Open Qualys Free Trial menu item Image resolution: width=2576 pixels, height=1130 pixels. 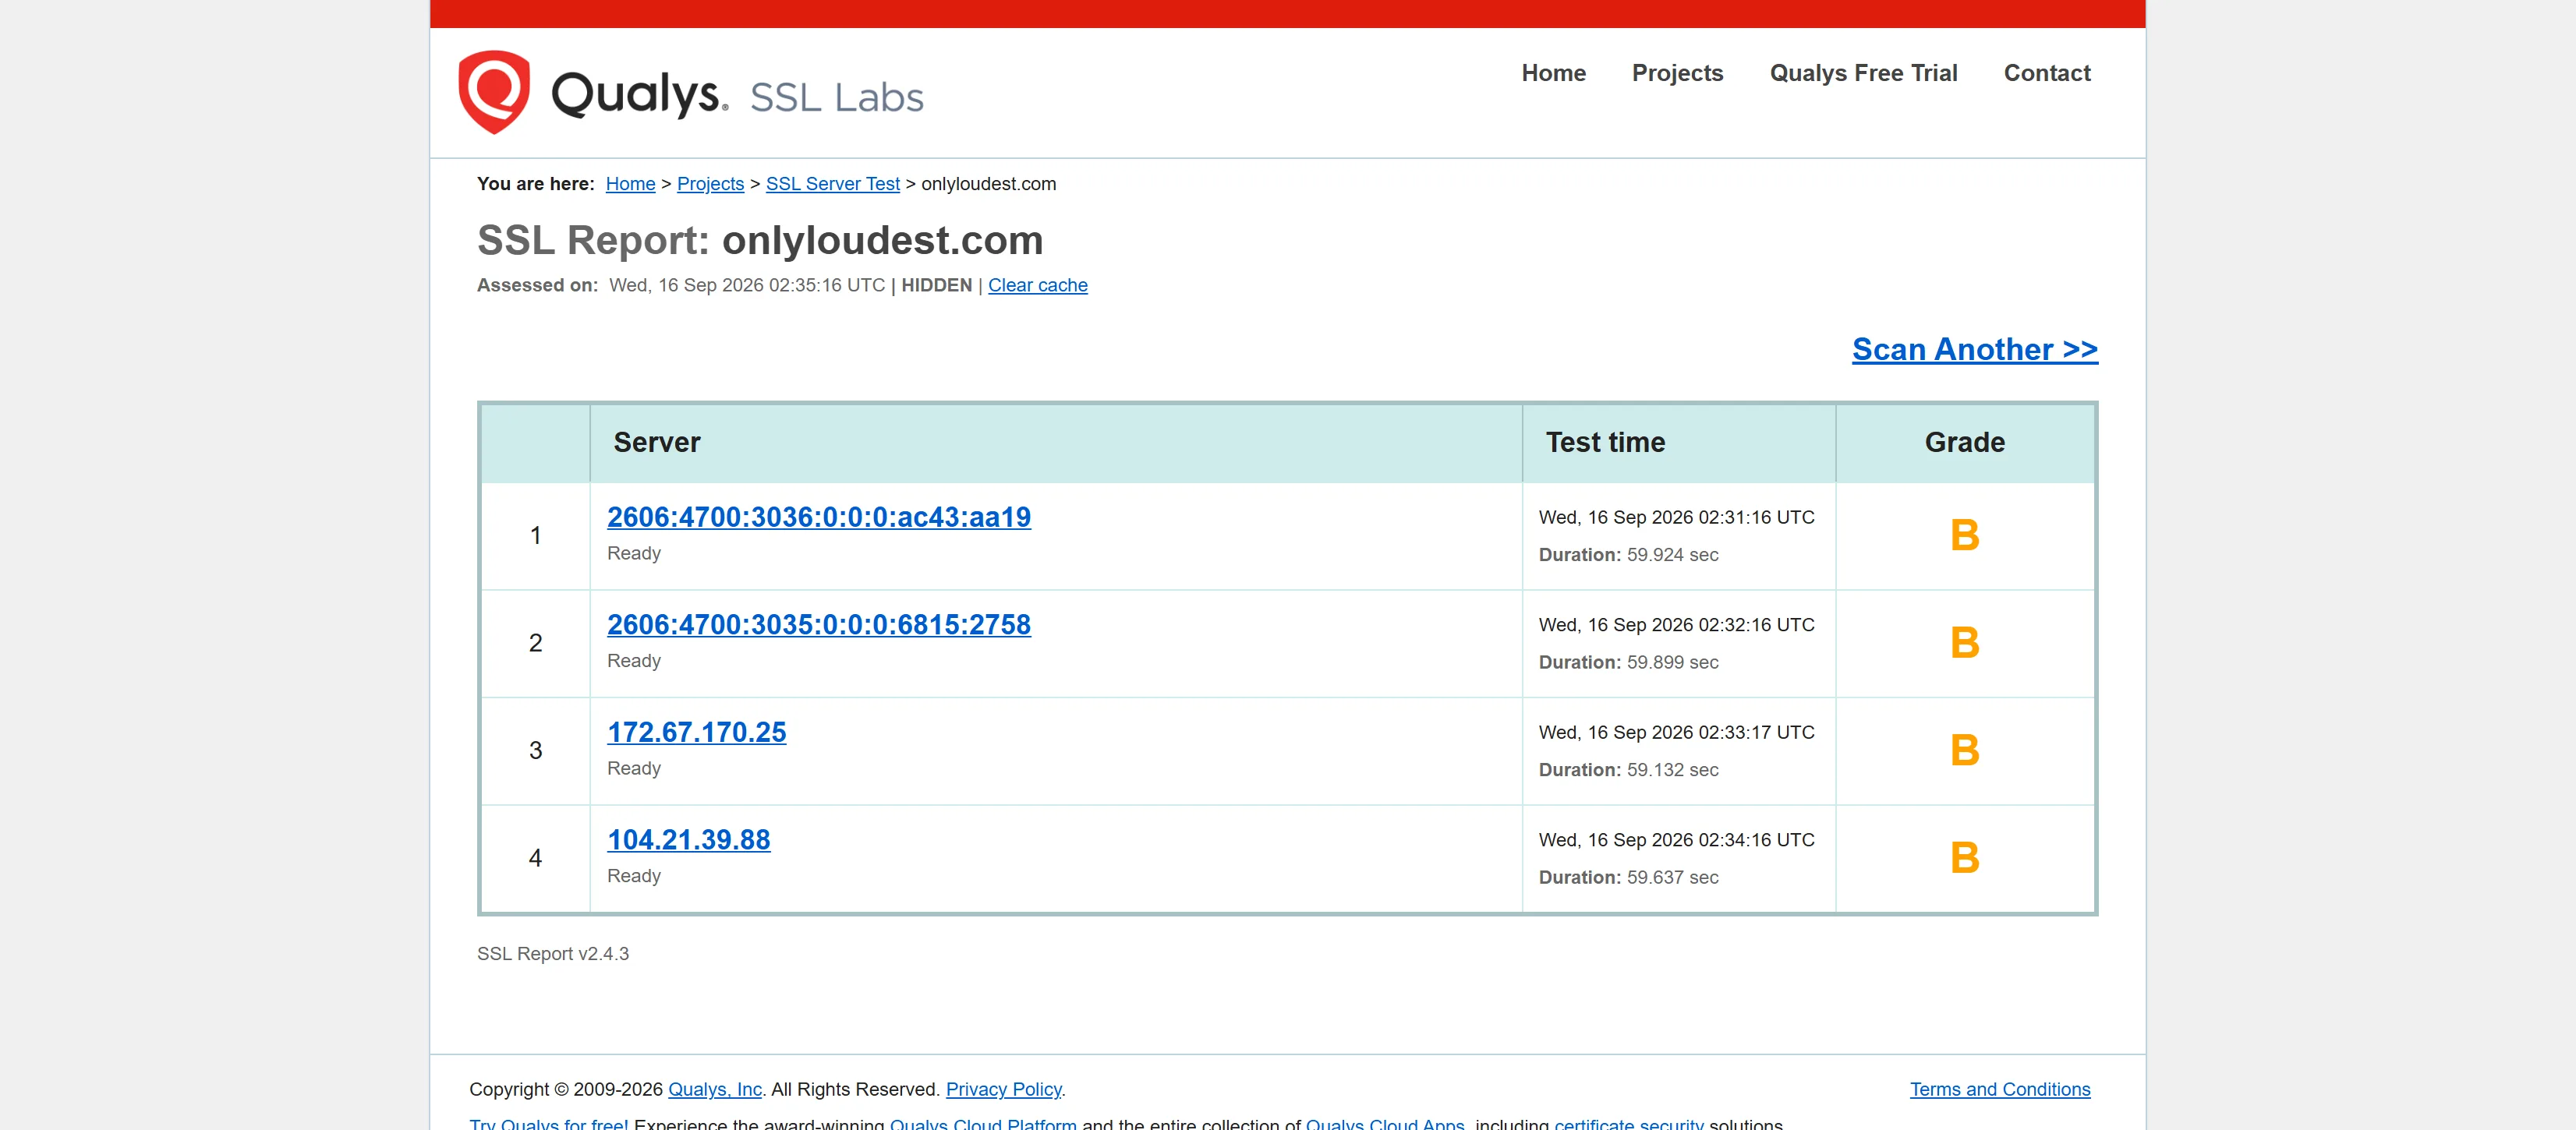click(1863, 73)
